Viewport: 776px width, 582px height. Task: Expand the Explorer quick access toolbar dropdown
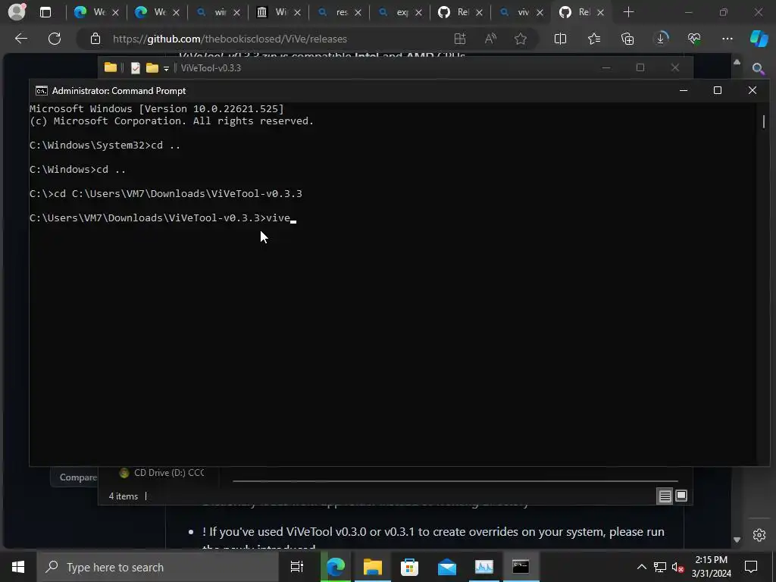[166, 69]
